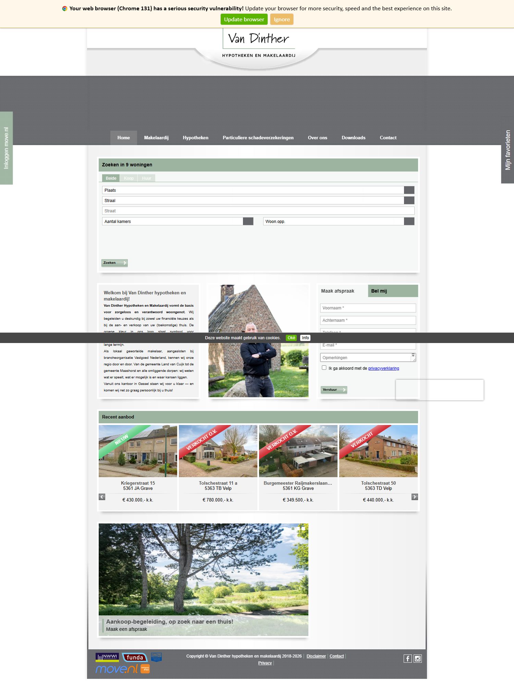Show next listings with right carousel arrow

tap(415, 497)
